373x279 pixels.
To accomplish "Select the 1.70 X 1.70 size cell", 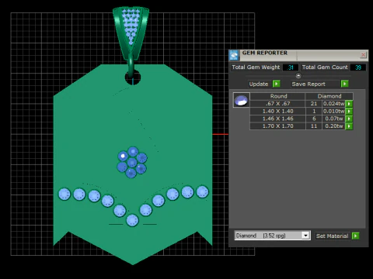I will coord(277,126).
